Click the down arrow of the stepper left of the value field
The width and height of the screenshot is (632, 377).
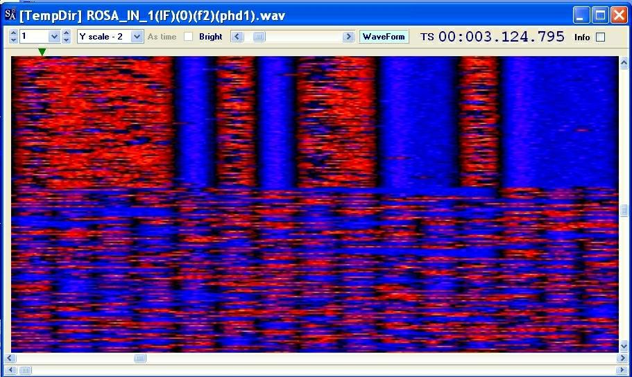[x=13, y=40]
